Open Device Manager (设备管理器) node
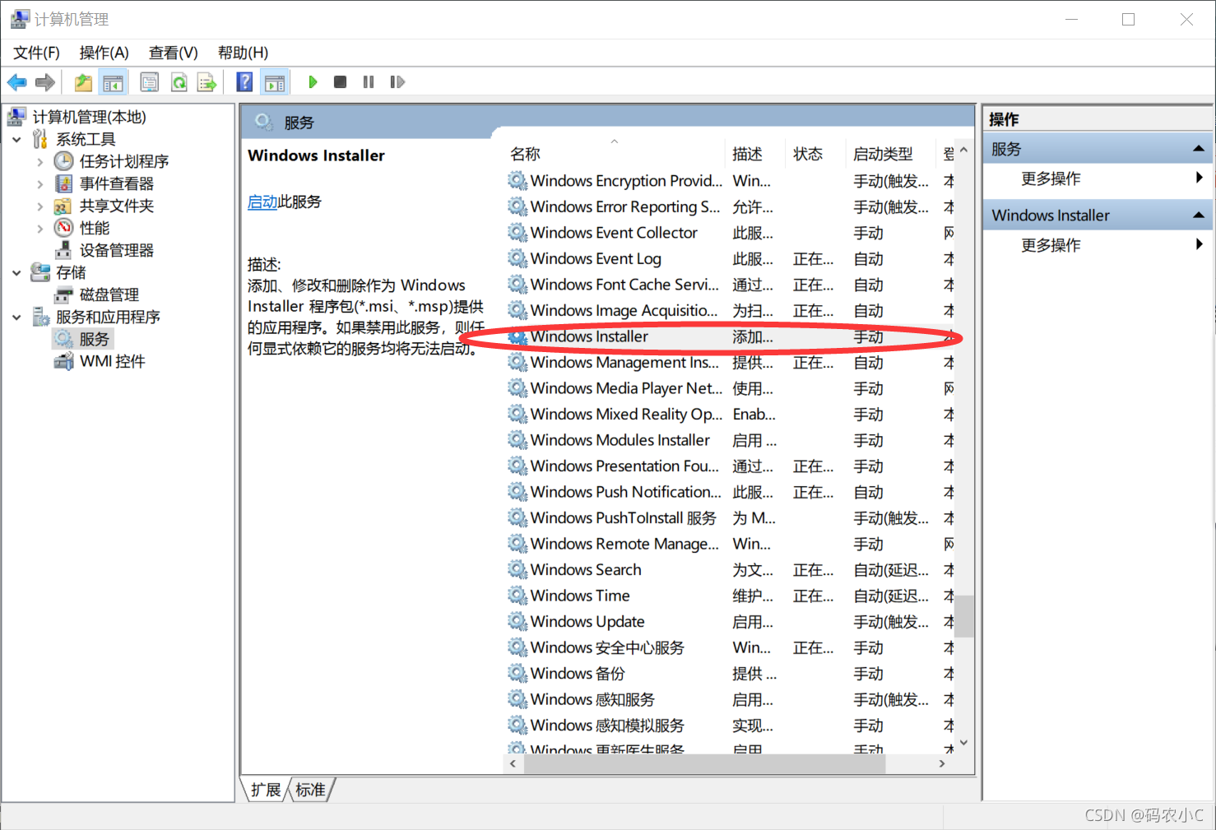The height and width of the screenshot is (830, 1216). 116,250
